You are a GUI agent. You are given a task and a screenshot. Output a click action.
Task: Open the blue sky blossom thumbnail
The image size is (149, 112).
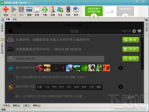click(69, 68)
